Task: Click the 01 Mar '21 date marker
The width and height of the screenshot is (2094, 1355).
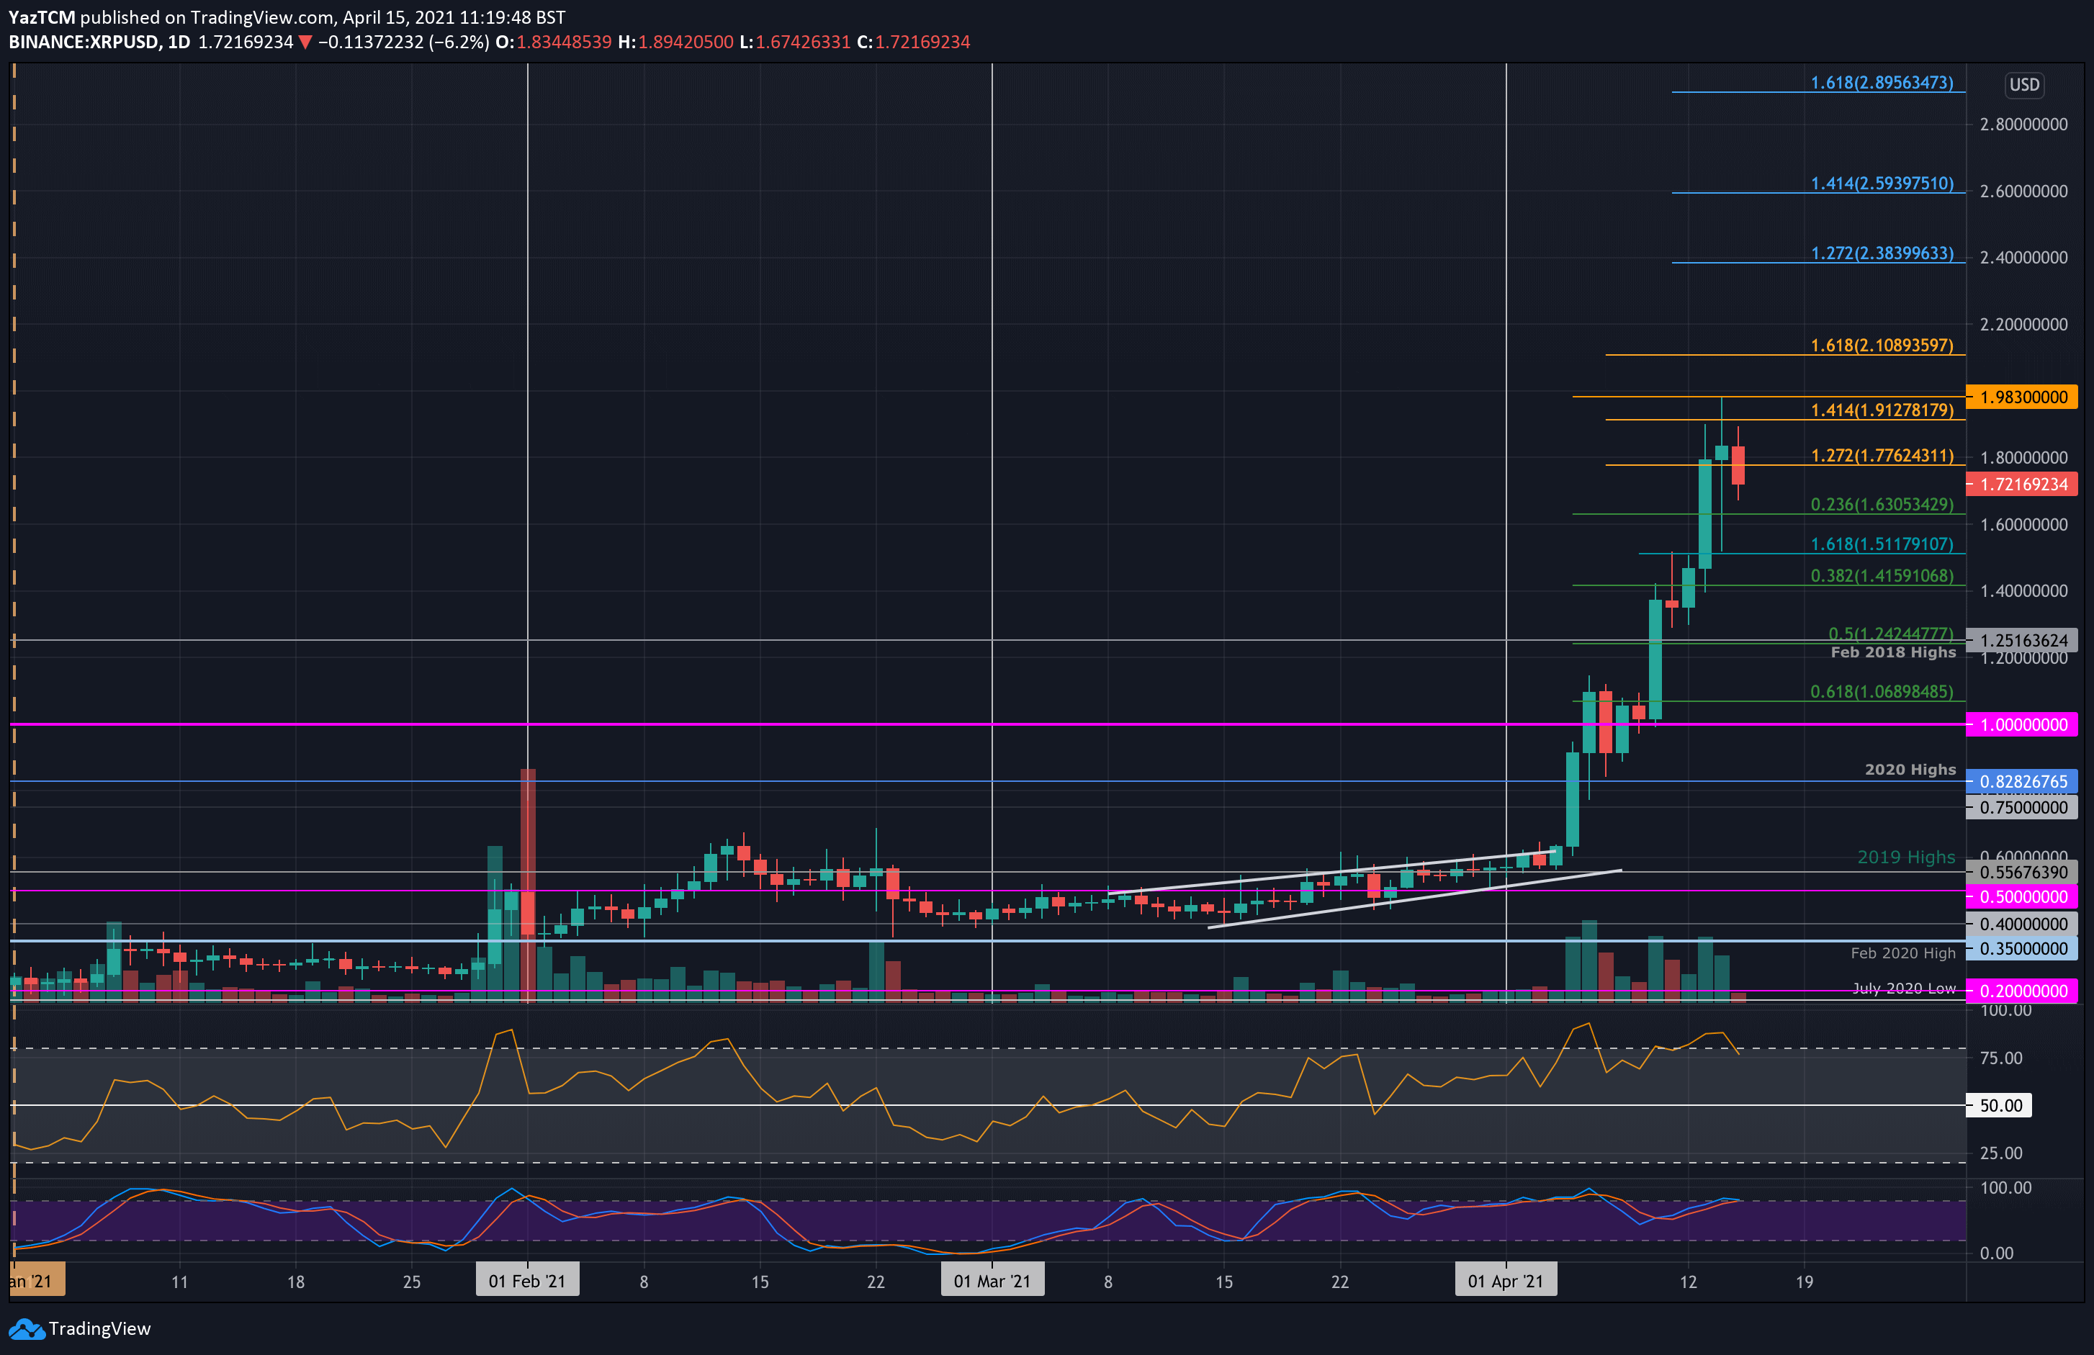Action: [992, 1281]
